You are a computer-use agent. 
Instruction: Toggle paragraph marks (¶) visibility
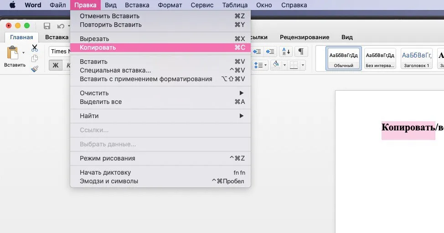pos(301,52)
